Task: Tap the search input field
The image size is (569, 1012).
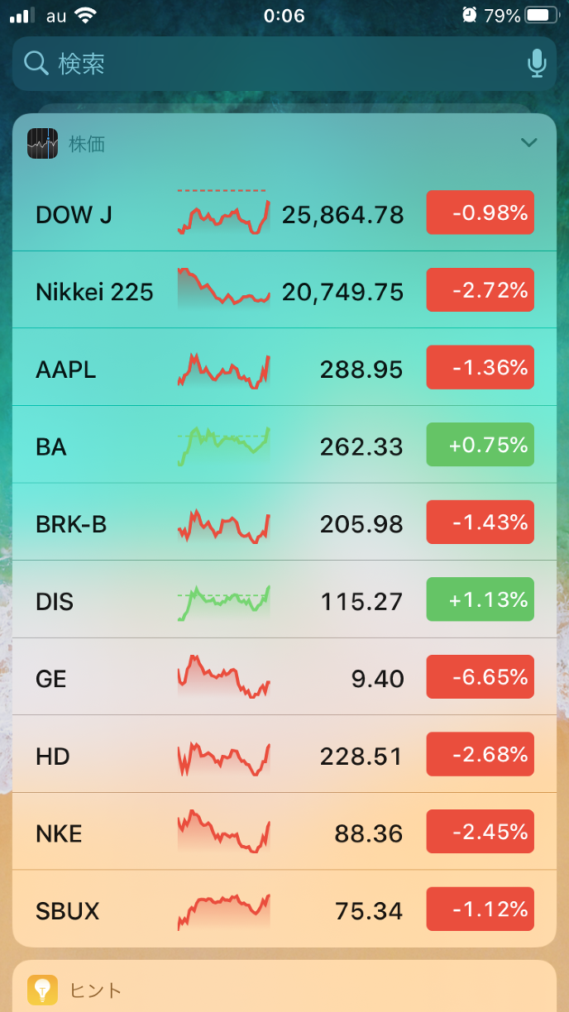Action: pyautogui.click(x=281, y=64)
